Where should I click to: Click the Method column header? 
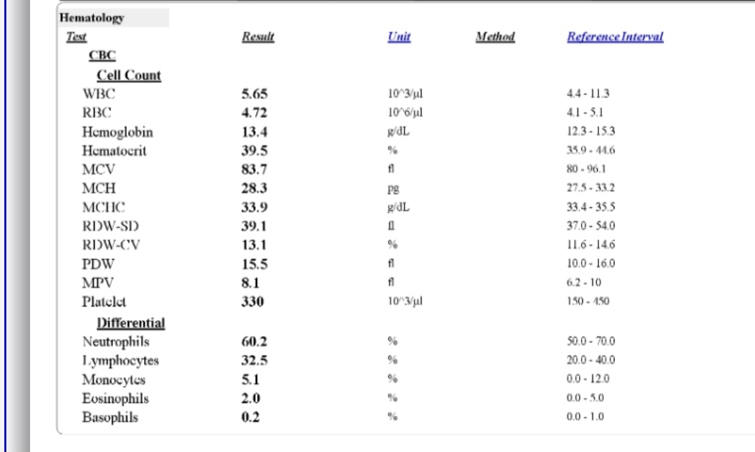(x=494, y=37)
